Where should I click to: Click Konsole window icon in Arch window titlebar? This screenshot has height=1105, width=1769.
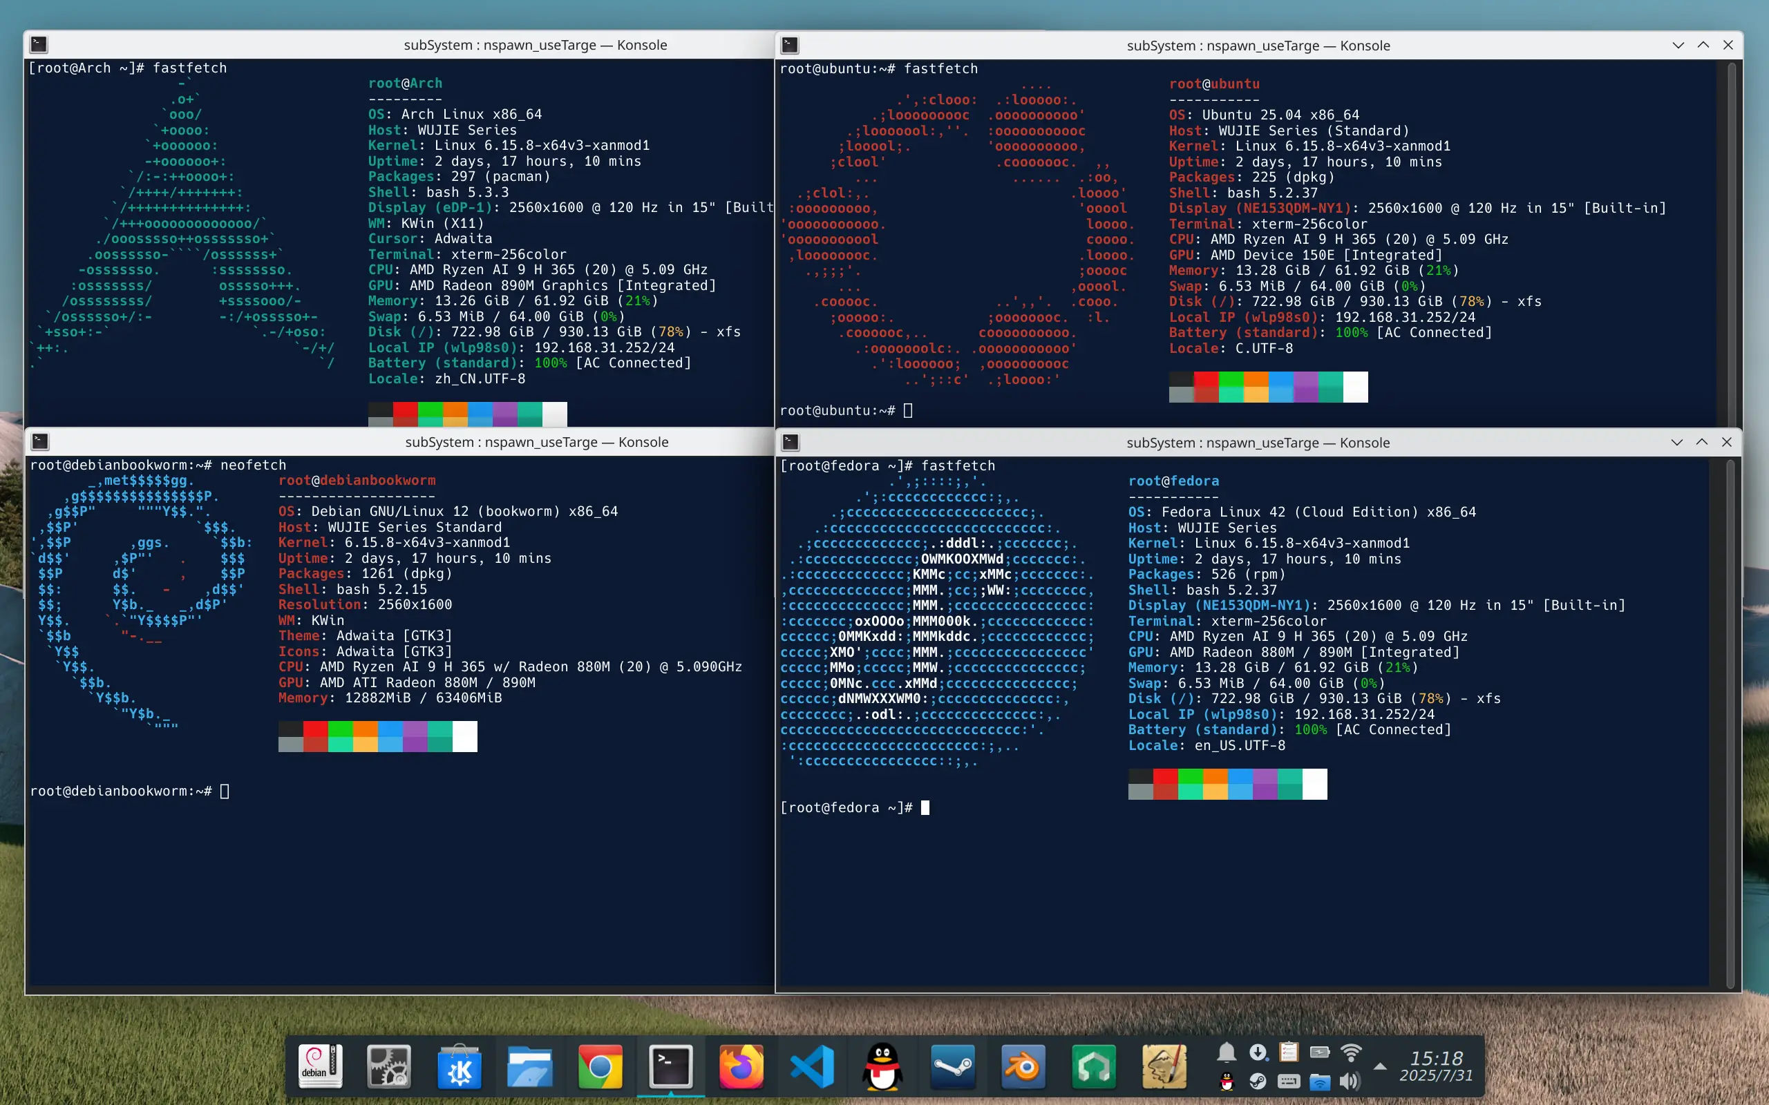[39, 45]
